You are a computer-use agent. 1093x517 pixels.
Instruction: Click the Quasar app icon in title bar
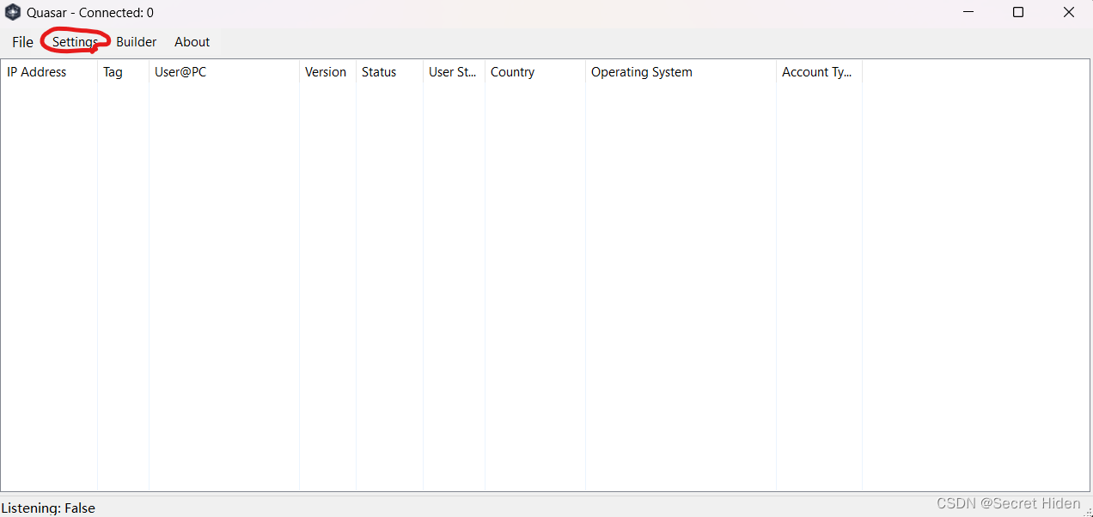click(x=13, y=13)
